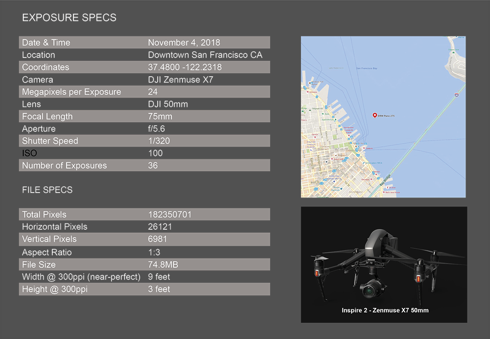This screenshot has height=339, width=490.
Task: Select the DJI Zenmuse X7 camera value
Action: tap(180, 80)
